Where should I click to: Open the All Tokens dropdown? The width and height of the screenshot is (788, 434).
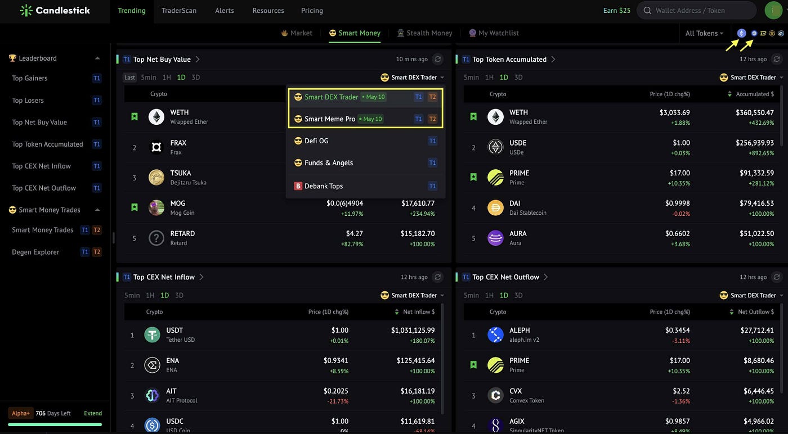704,33
